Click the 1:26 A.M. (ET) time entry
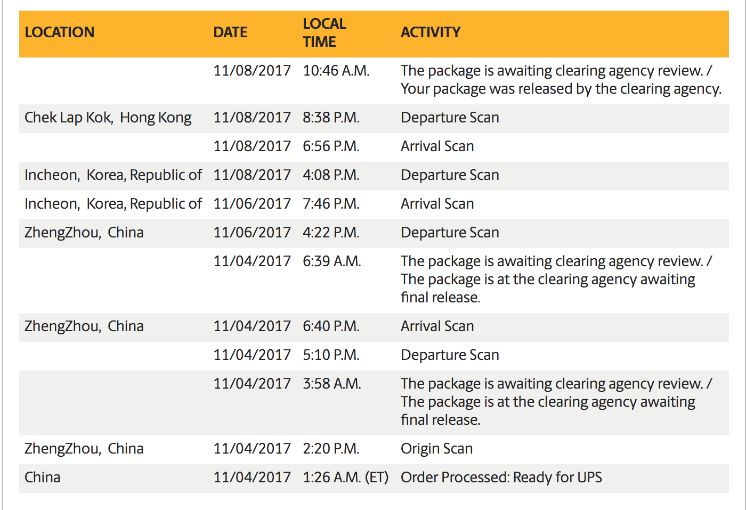 345,478
